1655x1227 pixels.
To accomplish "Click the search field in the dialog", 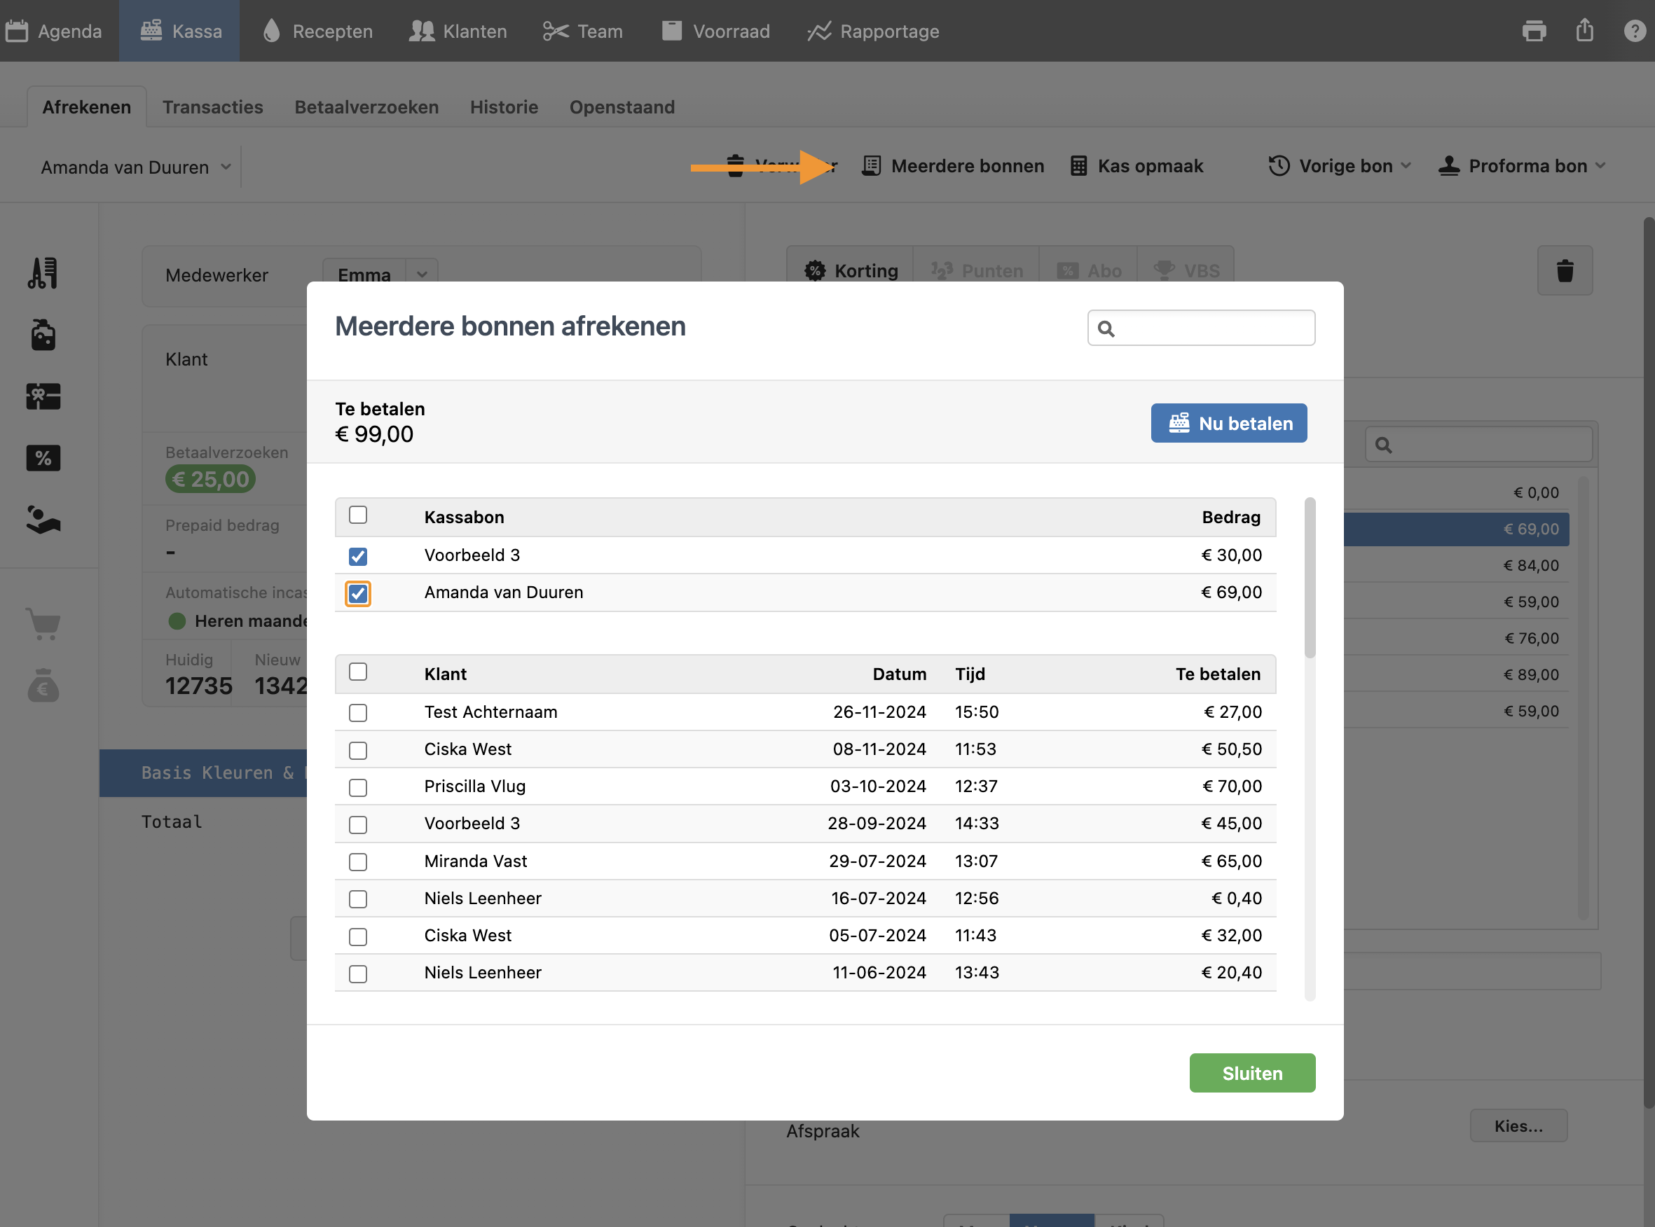I will click(1213, 328).
